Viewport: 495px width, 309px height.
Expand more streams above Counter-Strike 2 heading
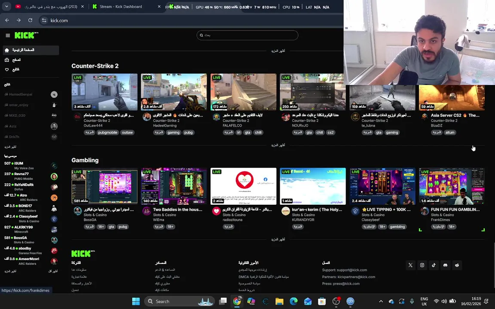coord(278,51)
